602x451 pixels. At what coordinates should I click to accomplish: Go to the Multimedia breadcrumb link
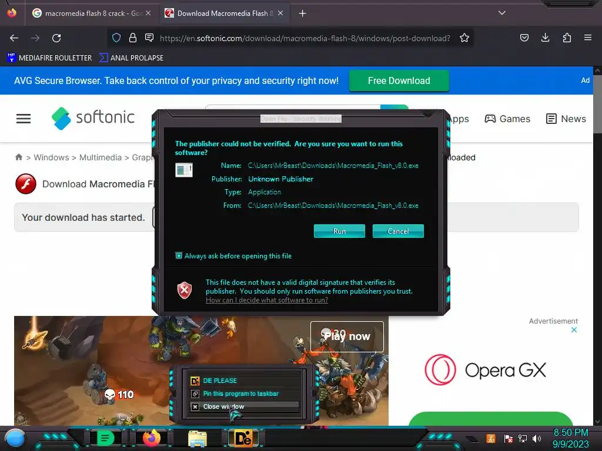coord(100,157)
